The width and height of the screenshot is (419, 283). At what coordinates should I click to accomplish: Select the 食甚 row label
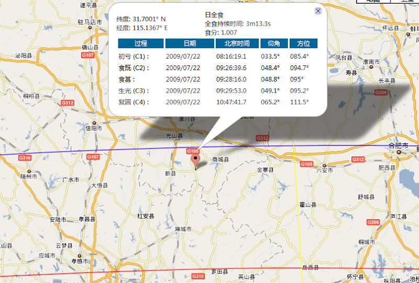[127, 80]
